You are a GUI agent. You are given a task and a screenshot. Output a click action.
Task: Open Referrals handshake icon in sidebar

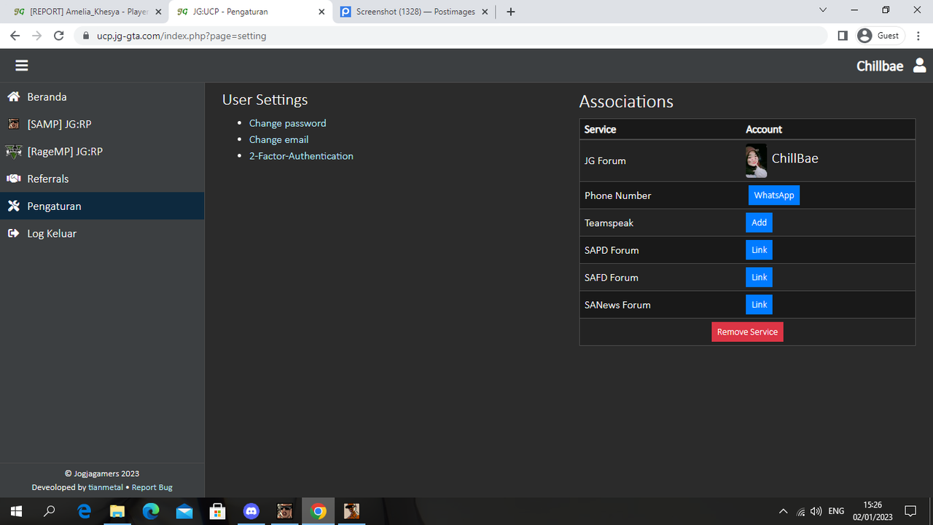(13, 179)
